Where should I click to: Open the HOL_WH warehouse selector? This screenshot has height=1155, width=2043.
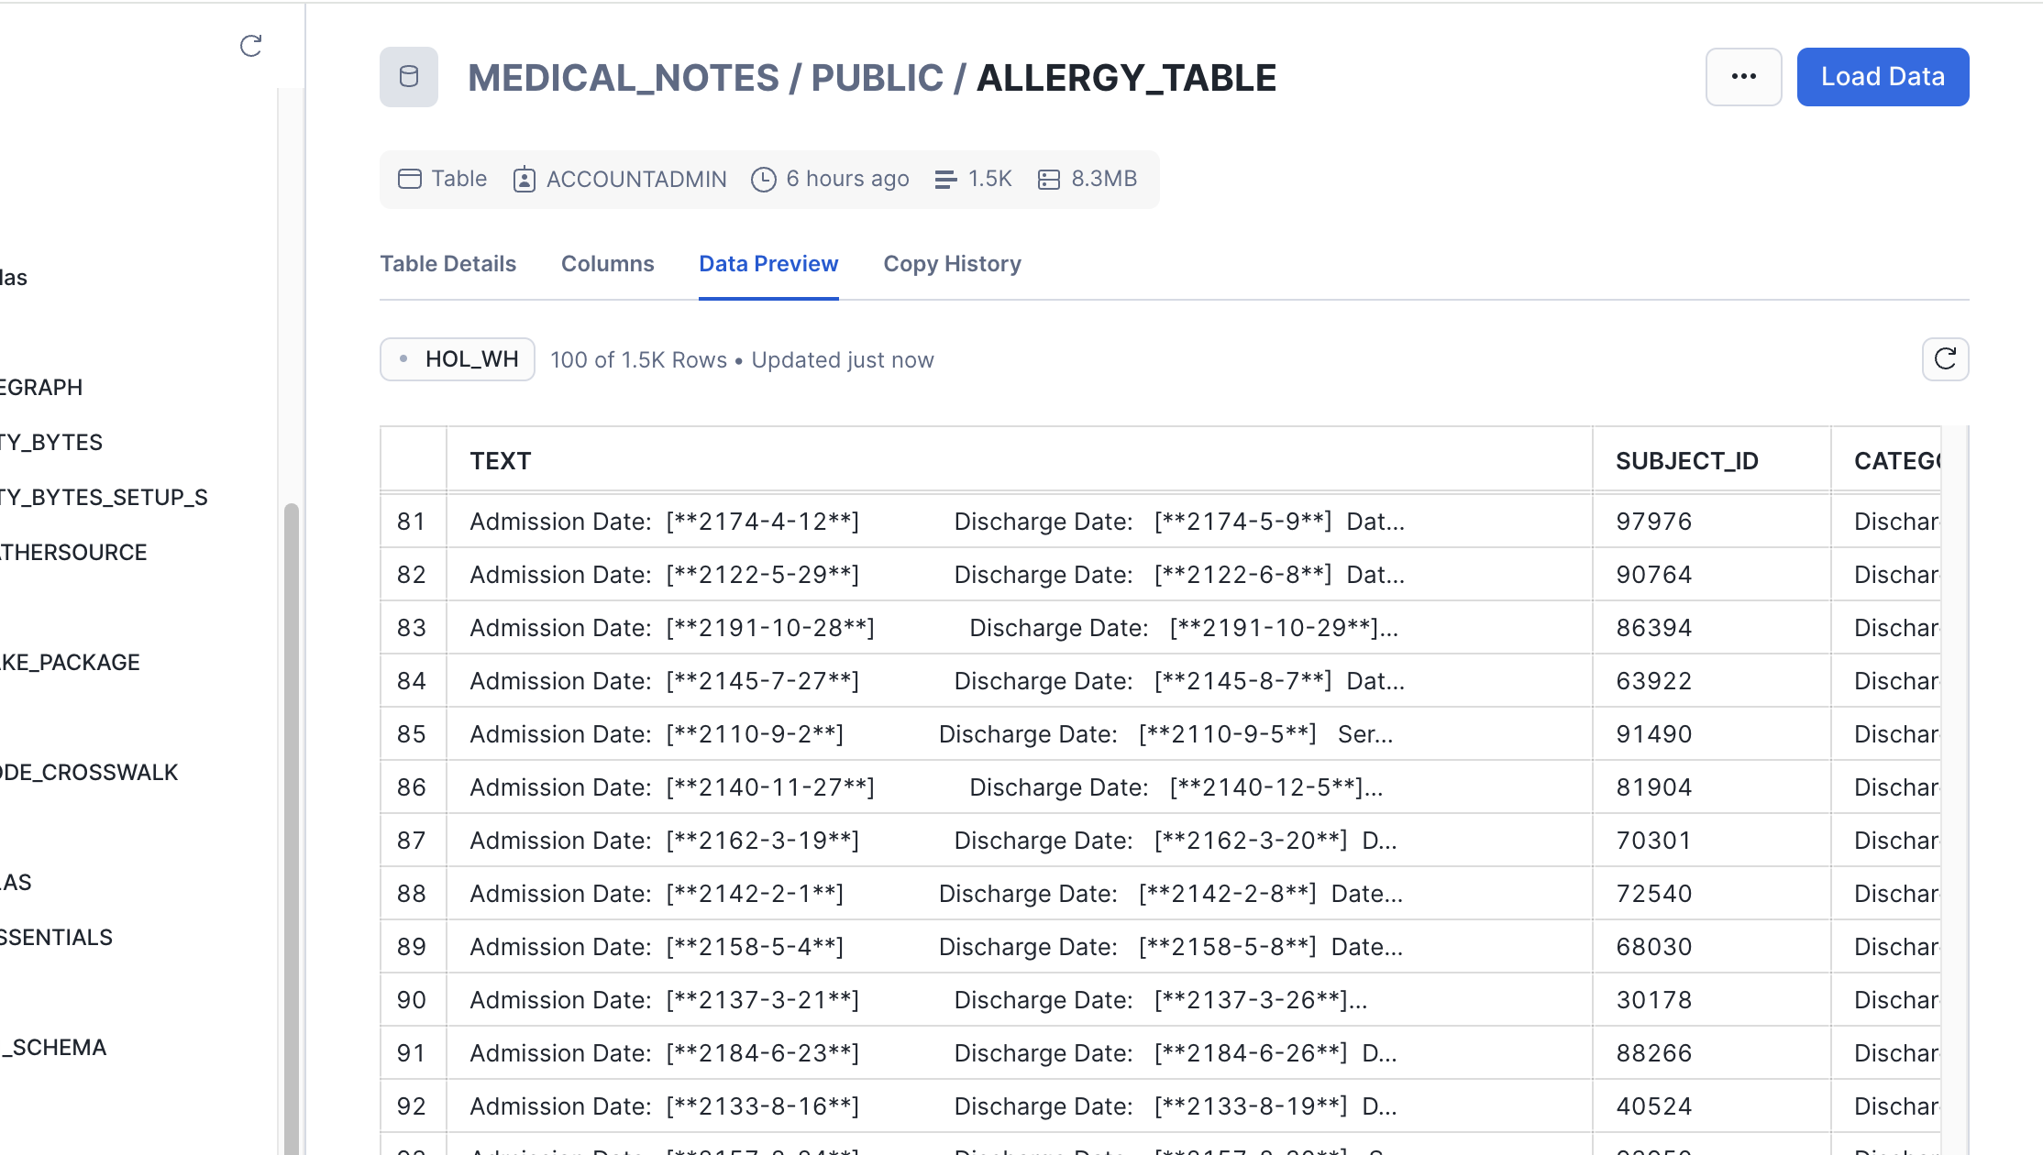click(458, 359)
